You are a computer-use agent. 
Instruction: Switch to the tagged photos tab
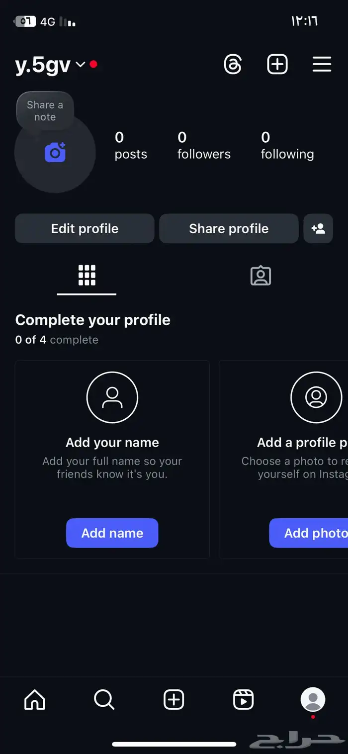tap(261, 276)
